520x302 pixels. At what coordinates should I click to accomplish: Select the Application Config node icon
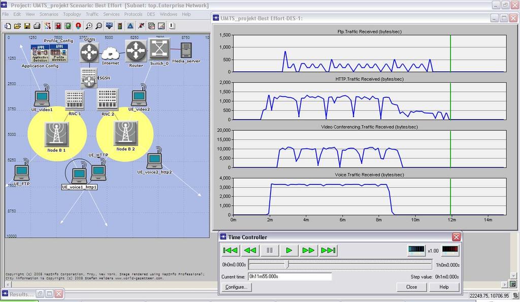tap(40, 54)
